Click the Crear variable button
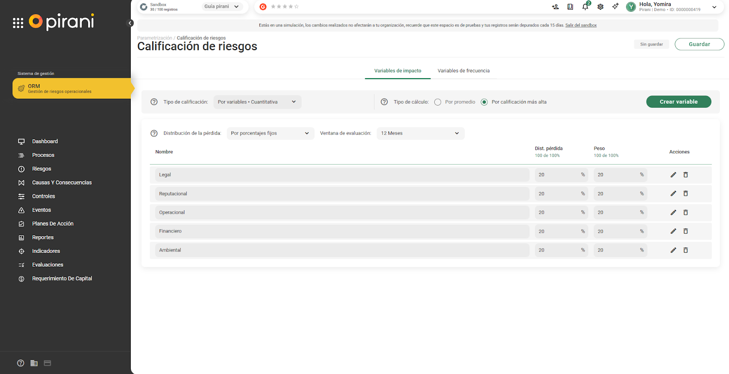The width and height of the screenshot is (729, 374). [x=678, y=102]
